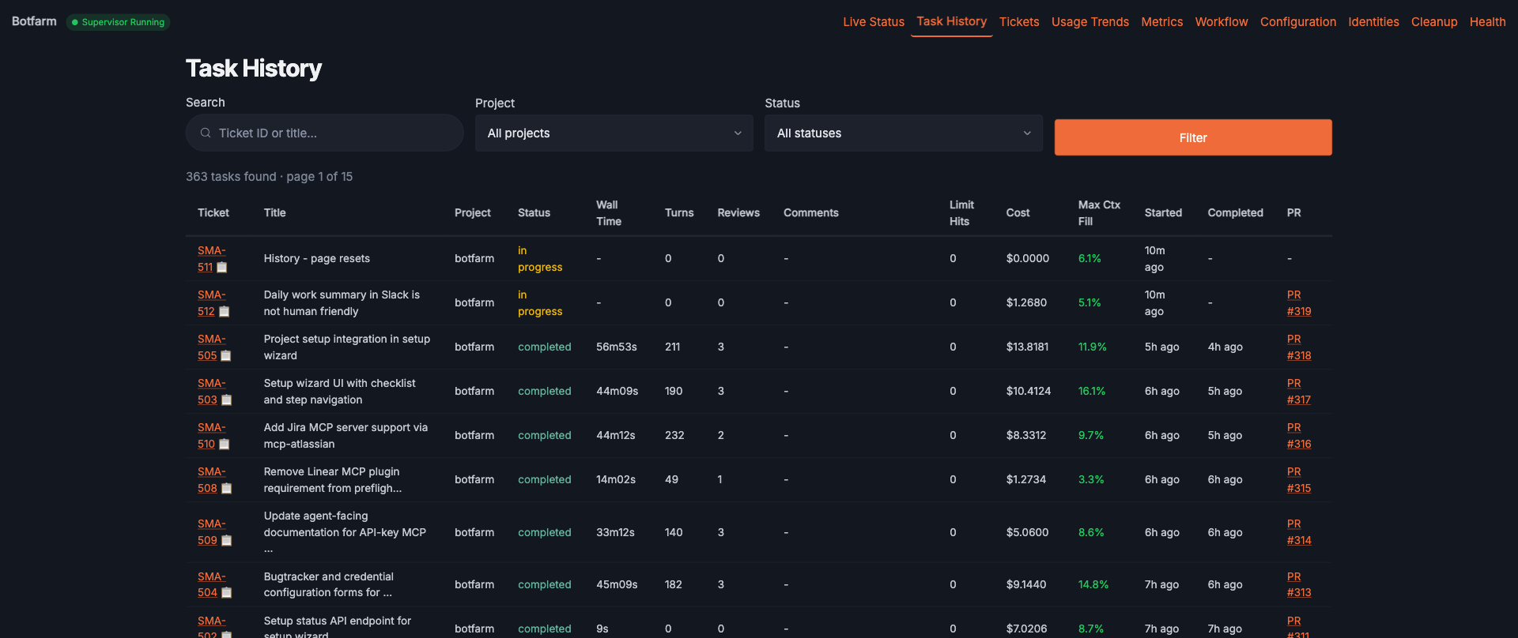
Task: Click title 'Project setup integration in setup wizard'
Action: (347, 347)
